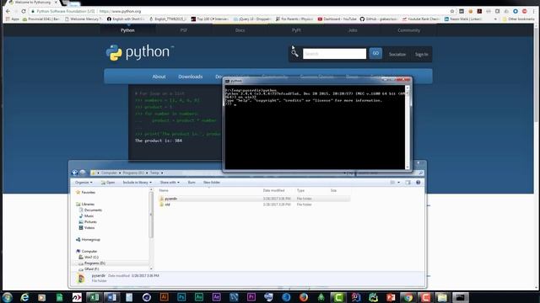This screenshot has width=540, height=303.
Task: Select the Jobs tab in site top bar
Action: [353, 30]
